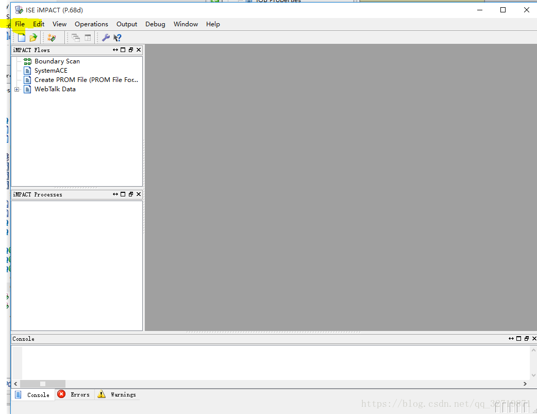Activate the What's This help pointer
The width and height of the screenshot is (537, 414).
pos(118,38)
